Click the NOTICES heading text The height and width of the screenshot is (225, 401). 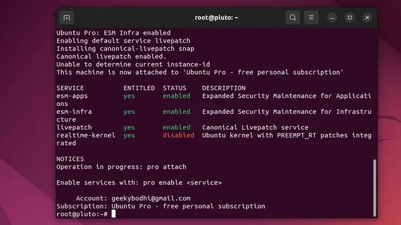(70, 159)
